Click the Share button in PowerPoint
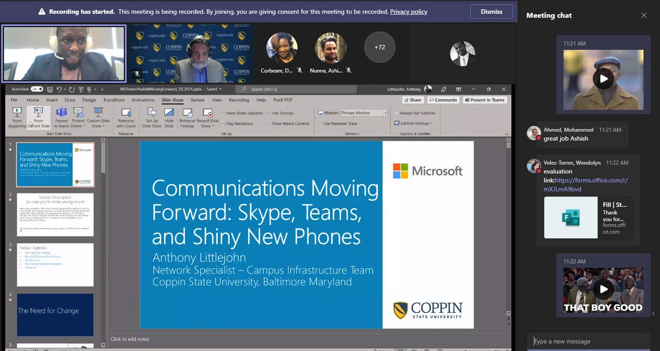The width and height of the screenshot is (660, 351). 413,100
